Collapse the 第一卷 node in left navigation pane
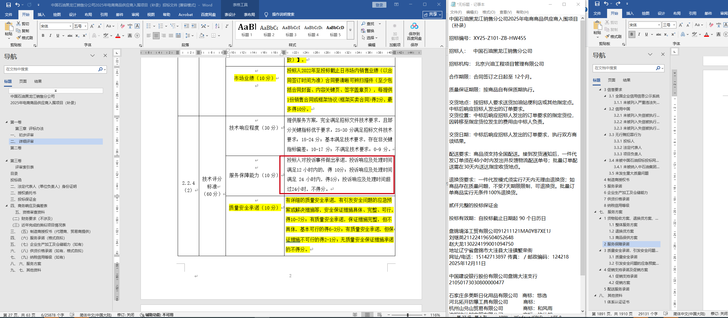This screenshot has width=728, height=318. 6,122
